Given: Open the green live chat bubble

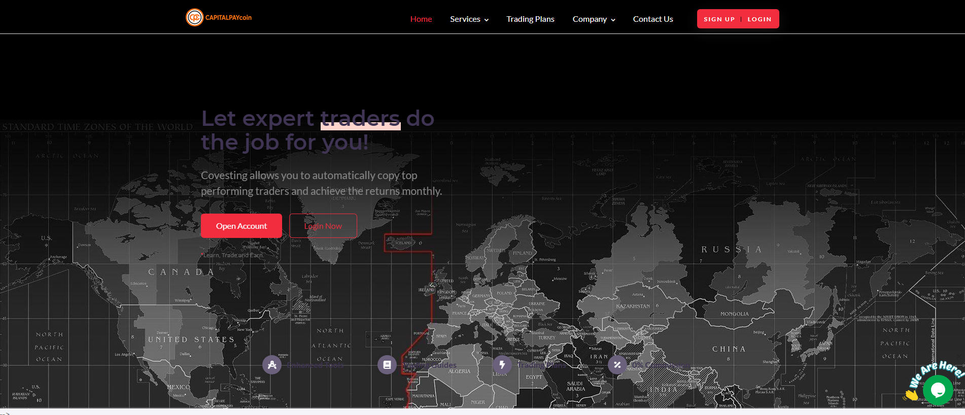Looking at the screenshot, I should click(938, 390).
